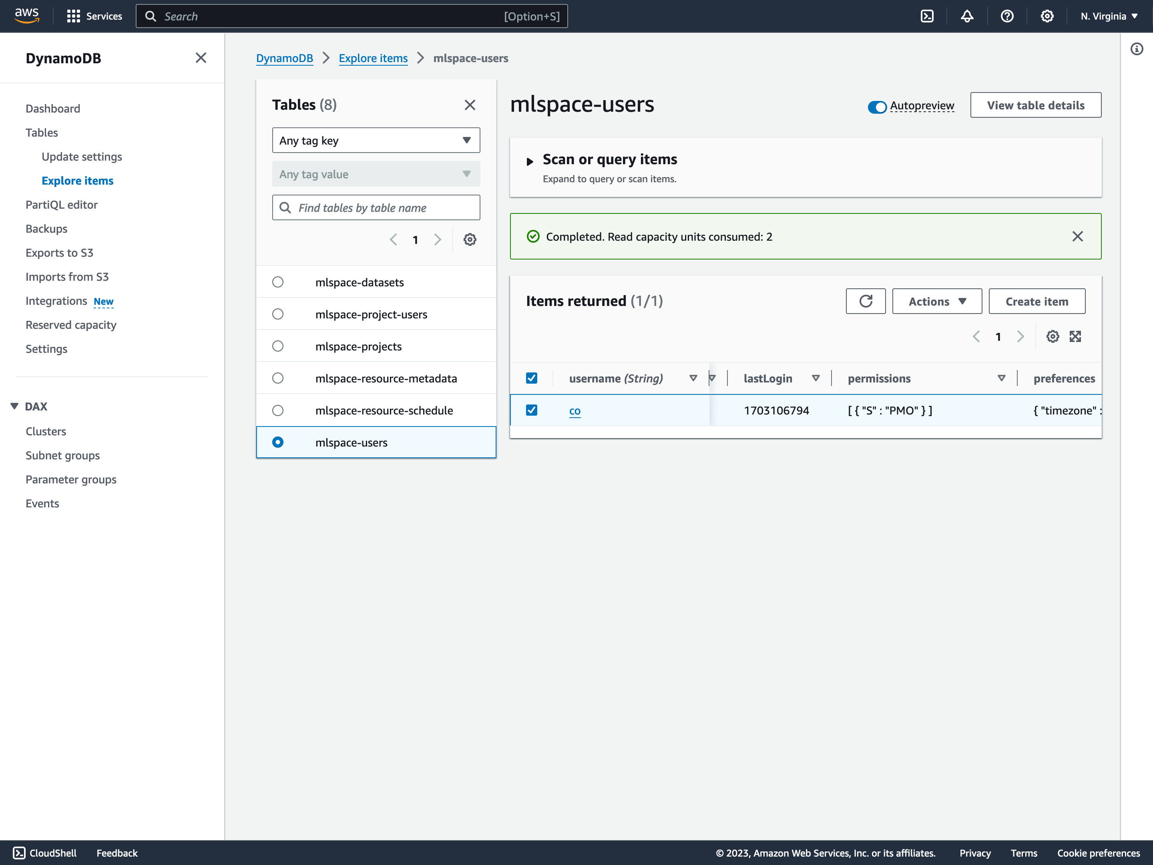Screen dimensions: 1153x865
Task: Select the mlspace-resource-metadata radio button
Action: pos(278,378)
